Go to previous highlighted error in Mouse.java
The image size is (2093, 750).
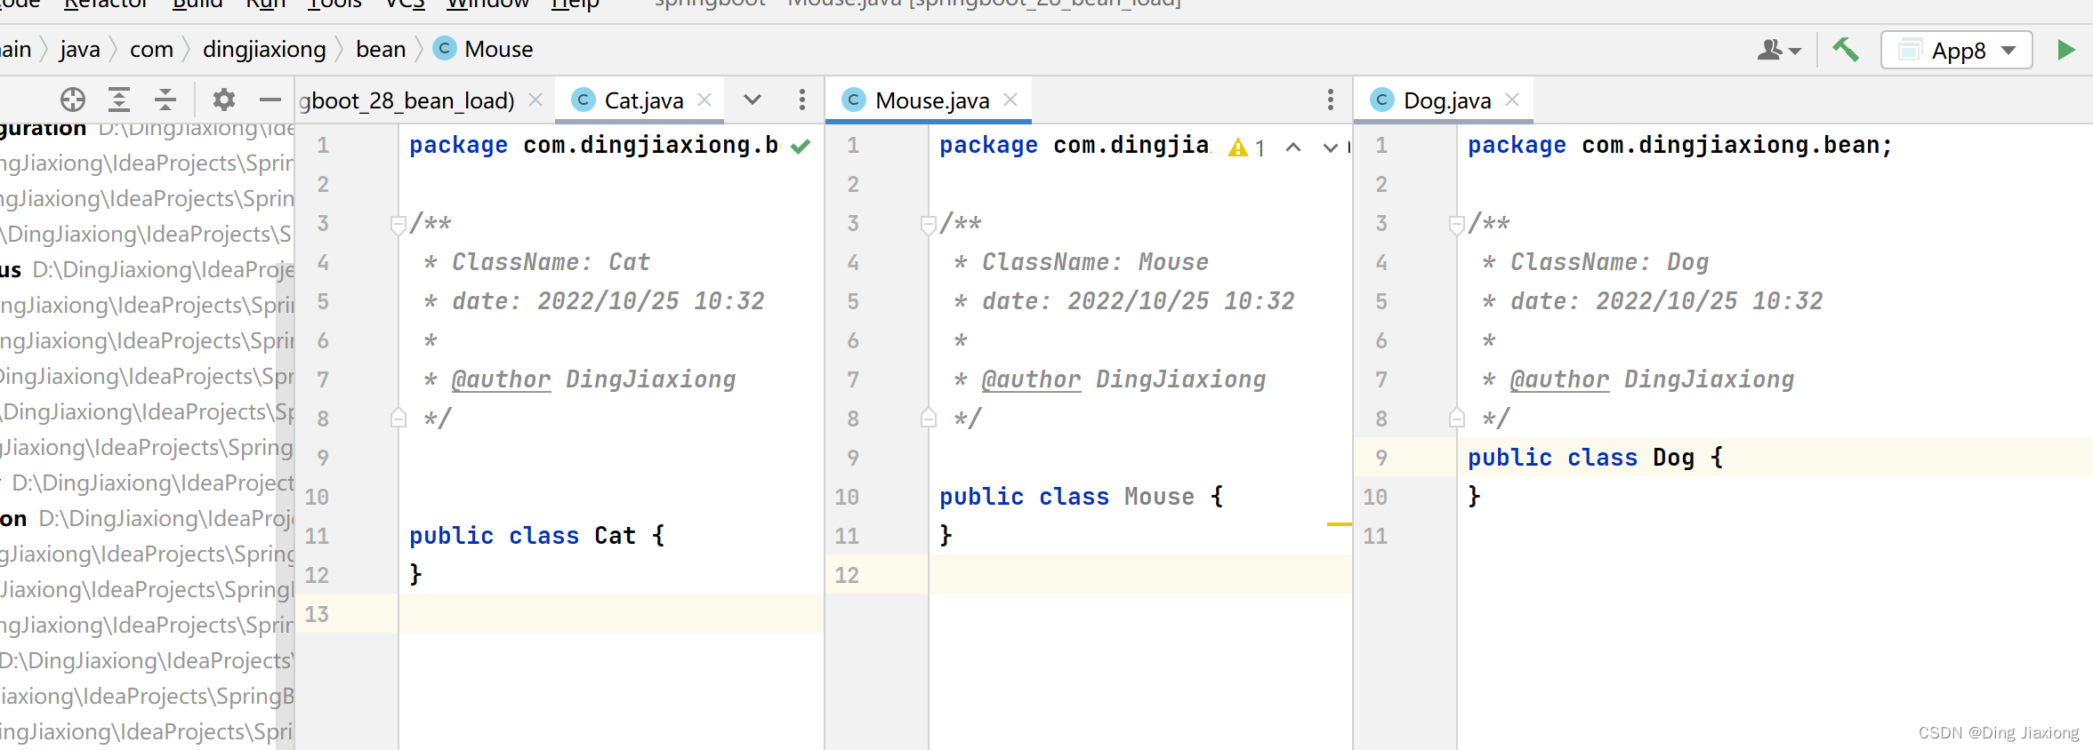(x=1293, y=148)
